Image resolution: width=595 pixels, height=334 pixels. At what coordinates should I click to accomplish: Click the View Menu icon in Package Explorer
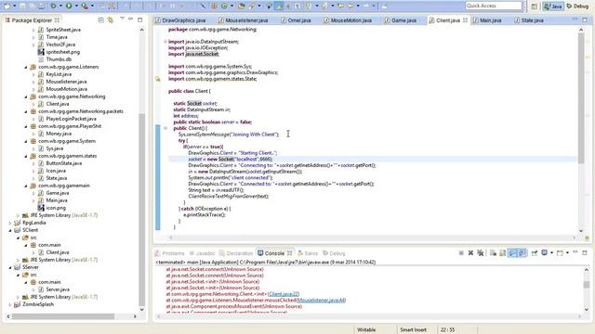(x=122, y=19)
